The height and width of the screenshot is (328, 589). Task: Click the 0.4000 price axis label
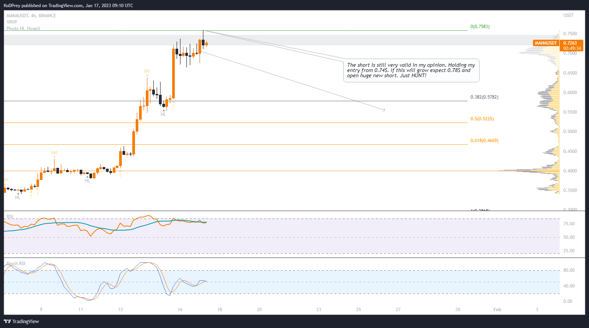pos(570,171)
